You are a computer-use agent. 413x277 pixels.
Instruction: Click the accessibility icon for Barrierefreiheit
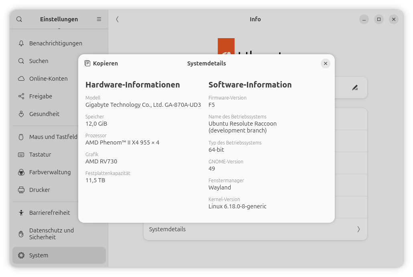click(21, 213)
